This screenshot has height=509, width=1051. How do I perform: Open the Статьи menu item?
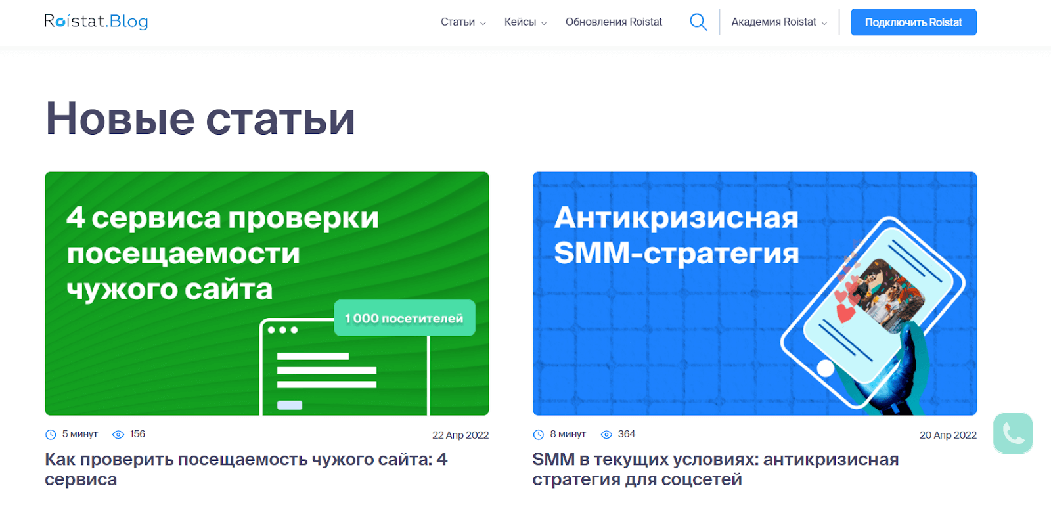[457, 22]
